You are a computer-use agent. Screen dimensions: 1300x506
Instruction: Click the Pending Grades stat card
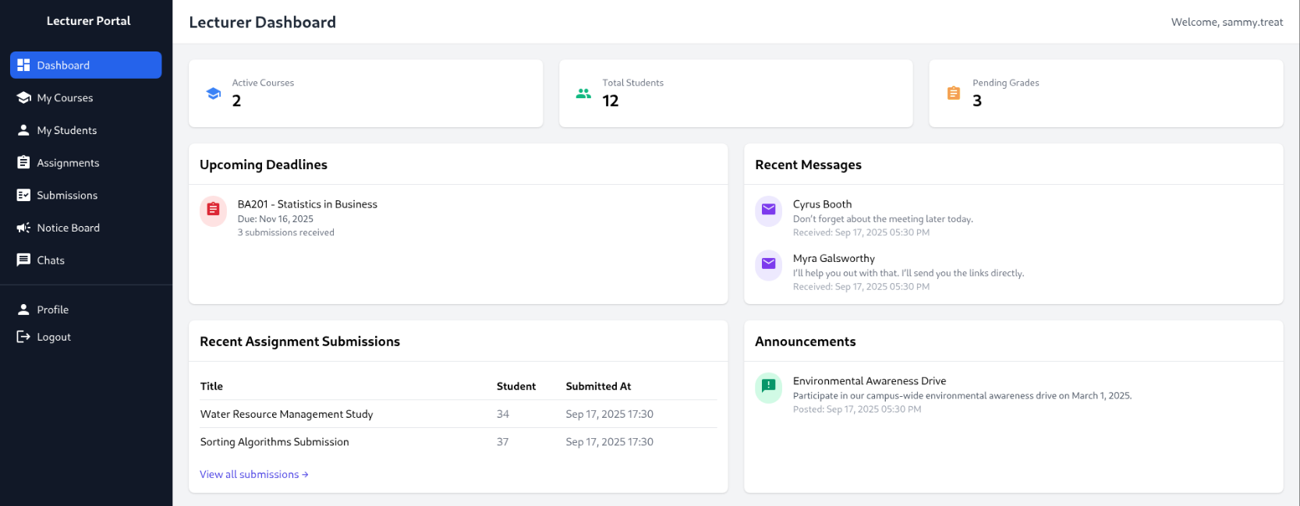tap(1105, 94)
